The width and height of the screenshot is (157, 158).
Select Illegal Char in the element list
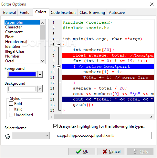point(22,51)
